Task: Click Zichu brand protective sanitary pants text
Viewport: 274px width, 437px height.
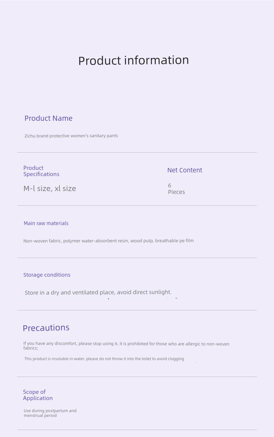Action: 71,136
